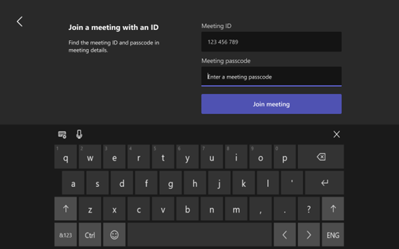Tap the v key
Viewport: 399px width, 249px height.
163,209
